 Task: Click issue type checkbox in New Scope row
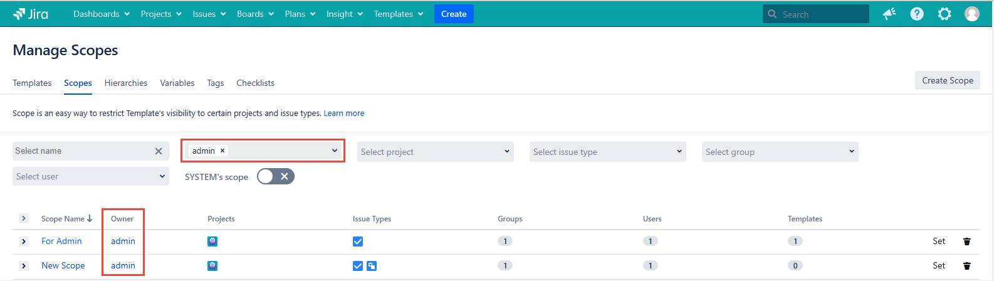(x=358, y=266)
